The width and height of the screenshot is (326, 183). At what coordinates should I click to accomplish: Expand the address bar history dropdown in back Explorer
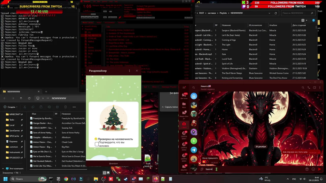[269, 13]
